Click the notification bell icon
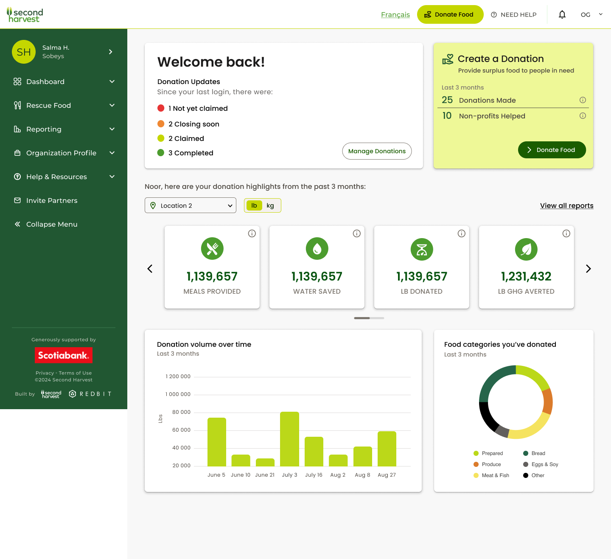 [x=562, y=14]
